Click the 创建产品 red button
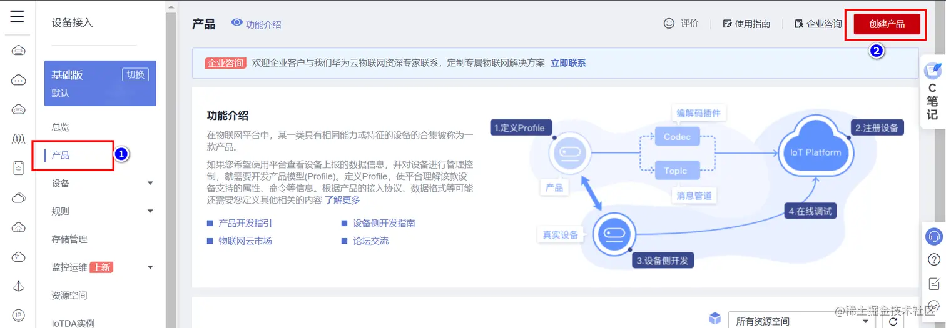The width and height of the screenshot is (946, 328). point(887,24)
